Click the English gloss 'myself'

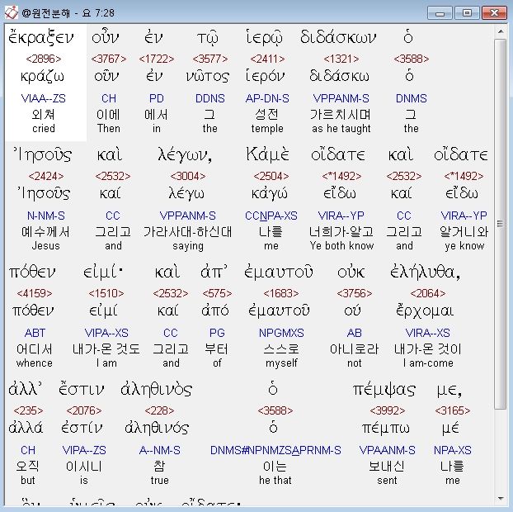[281, 363]
